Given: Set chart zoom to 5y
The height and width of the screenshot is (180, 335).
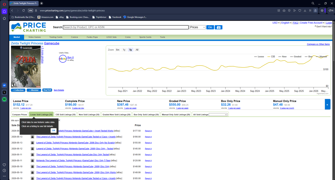Looking at the screenshot, I should coord(130,50).
